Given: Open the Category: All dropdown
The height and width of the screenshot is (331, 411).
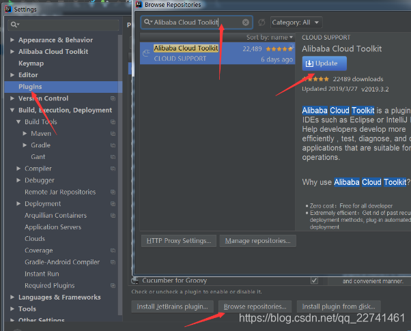Looking at the screenshot, I should click(x=296, y=23).
